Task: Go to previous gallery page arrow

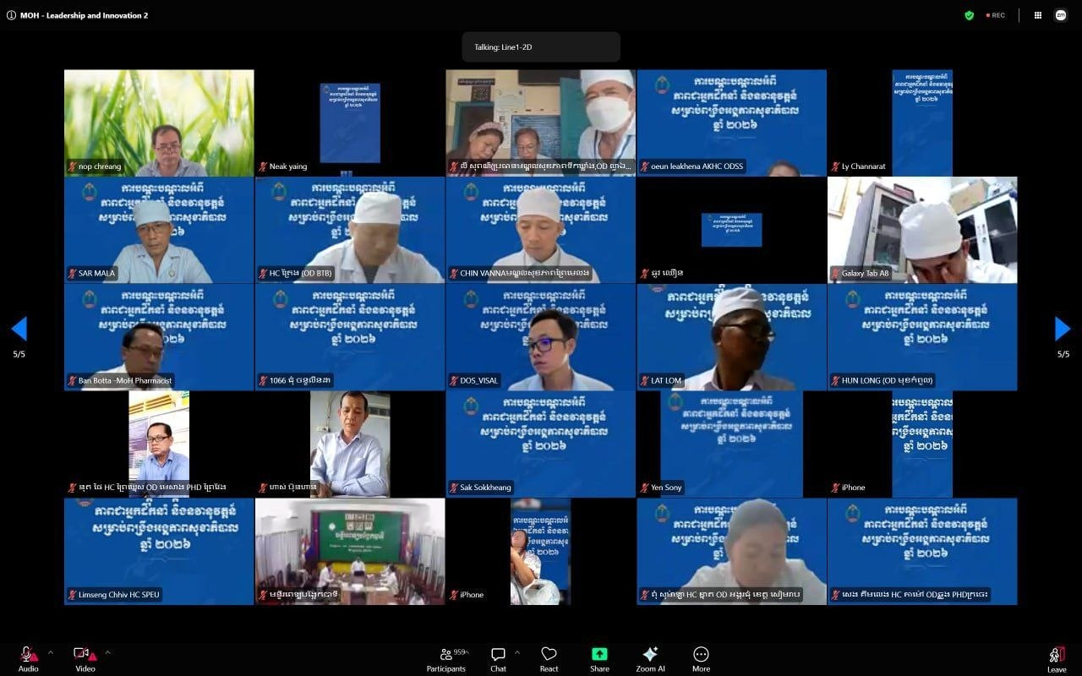Action: 19,329
